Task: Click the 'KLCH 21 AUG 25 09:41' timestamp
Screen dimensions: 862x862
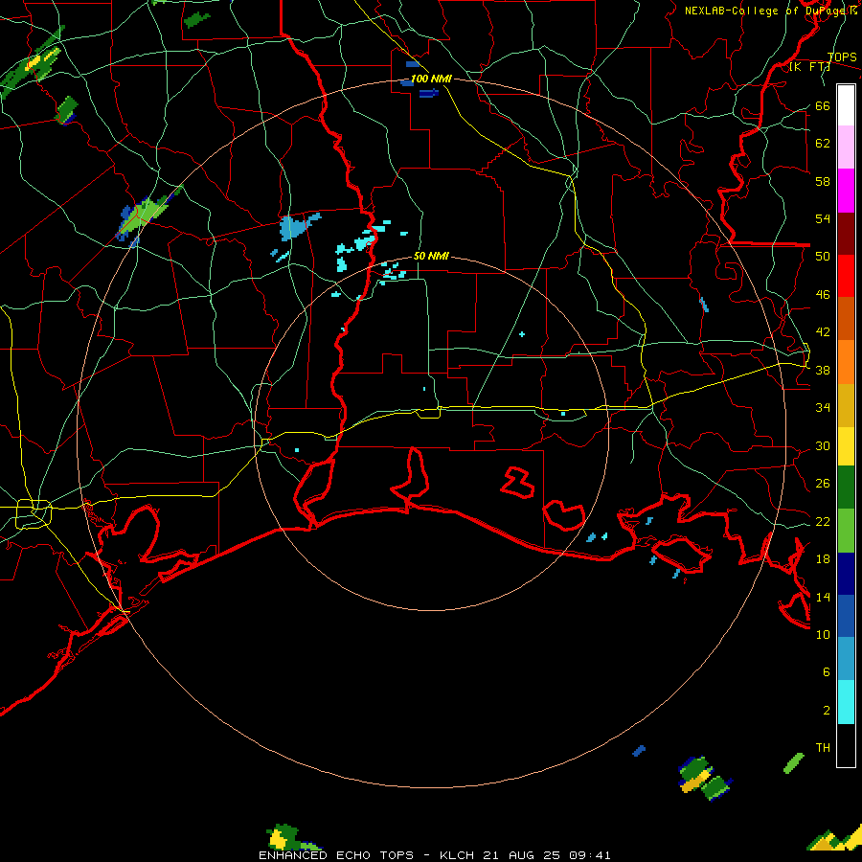Action: click(525, 855)
